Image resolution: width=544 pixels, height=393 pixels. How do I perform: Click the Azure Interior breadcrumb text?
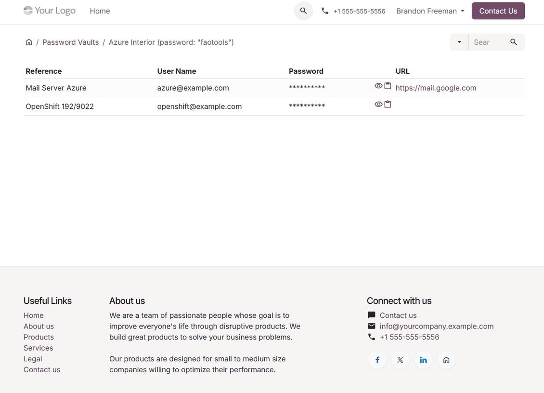pos(171,42)
